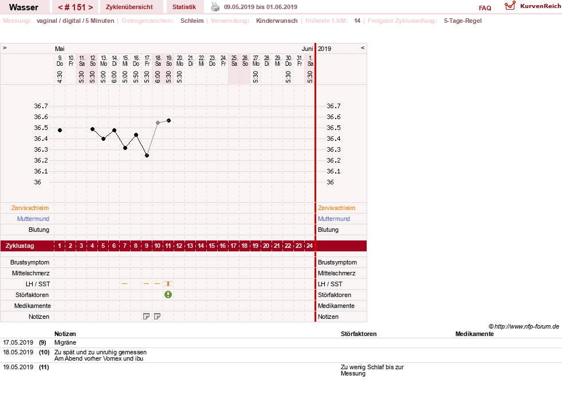Open the note icon on cycle day 10

pyautogui.click(x=157, y=317)
